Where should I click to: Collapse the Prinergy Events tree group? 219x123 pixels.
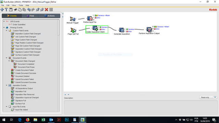[x=4, y=27]
